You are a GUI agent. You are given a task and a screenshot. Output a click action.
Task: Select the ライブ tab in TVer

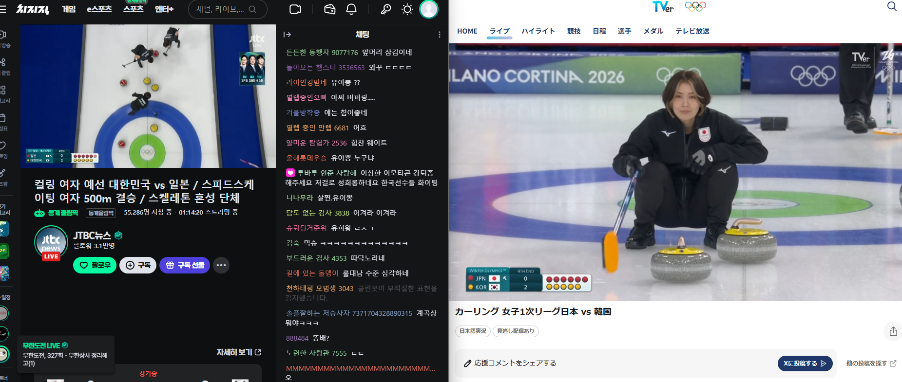(x=499, y=31)
